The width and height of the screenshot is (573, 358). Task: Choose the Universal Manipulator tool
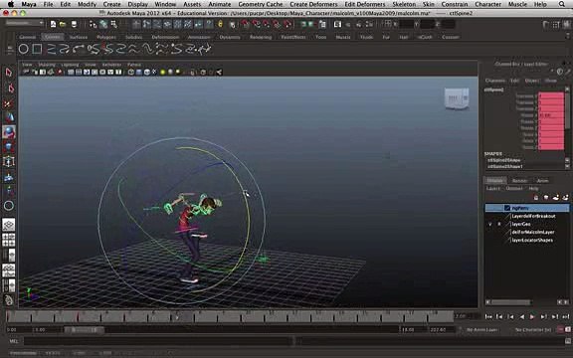tap(9, 161)
